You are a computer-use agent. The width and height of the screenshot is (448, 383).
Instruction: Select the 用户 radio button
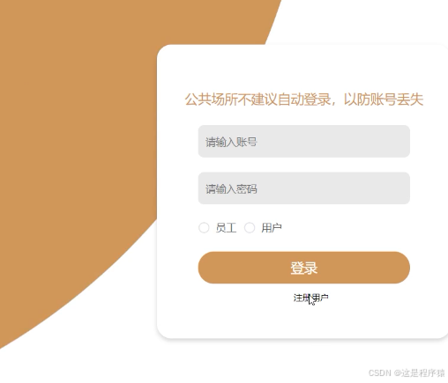[x=250, y=227]
